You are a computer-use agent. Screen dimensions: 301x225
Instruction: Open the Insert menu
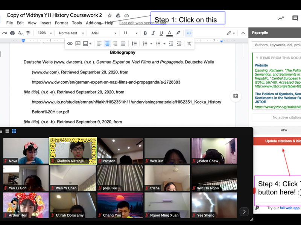tap(46, 23)
